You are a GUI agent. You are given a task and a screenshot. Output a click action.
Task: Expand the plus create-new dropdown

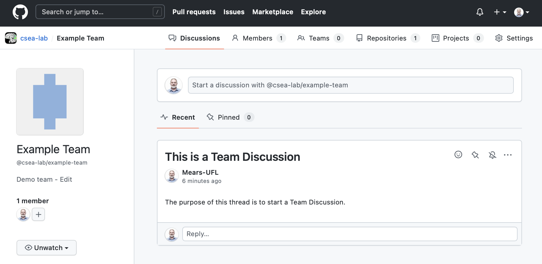500,12
